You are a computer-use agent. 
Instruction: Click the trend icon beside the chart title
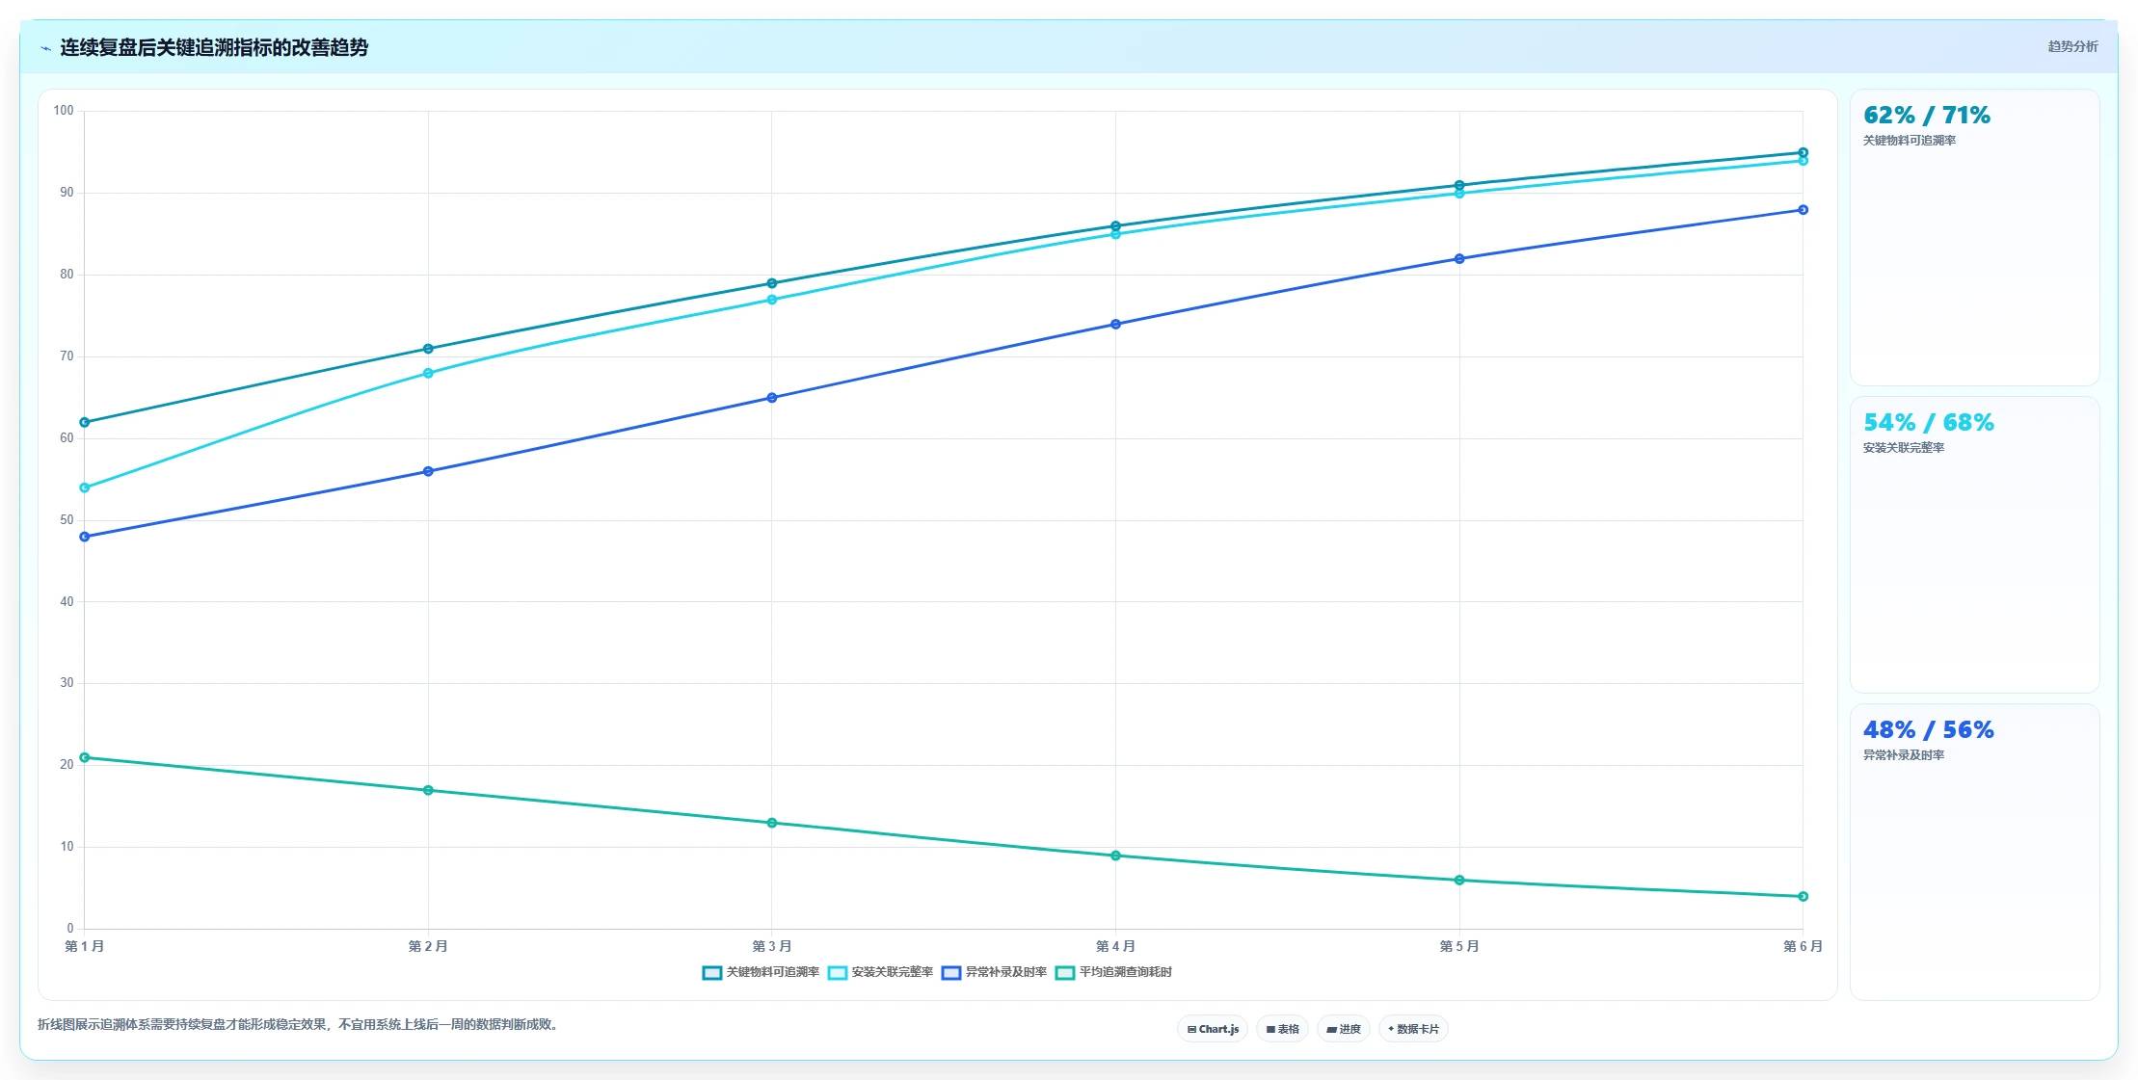pyautogui.click(x=45, y=48)
